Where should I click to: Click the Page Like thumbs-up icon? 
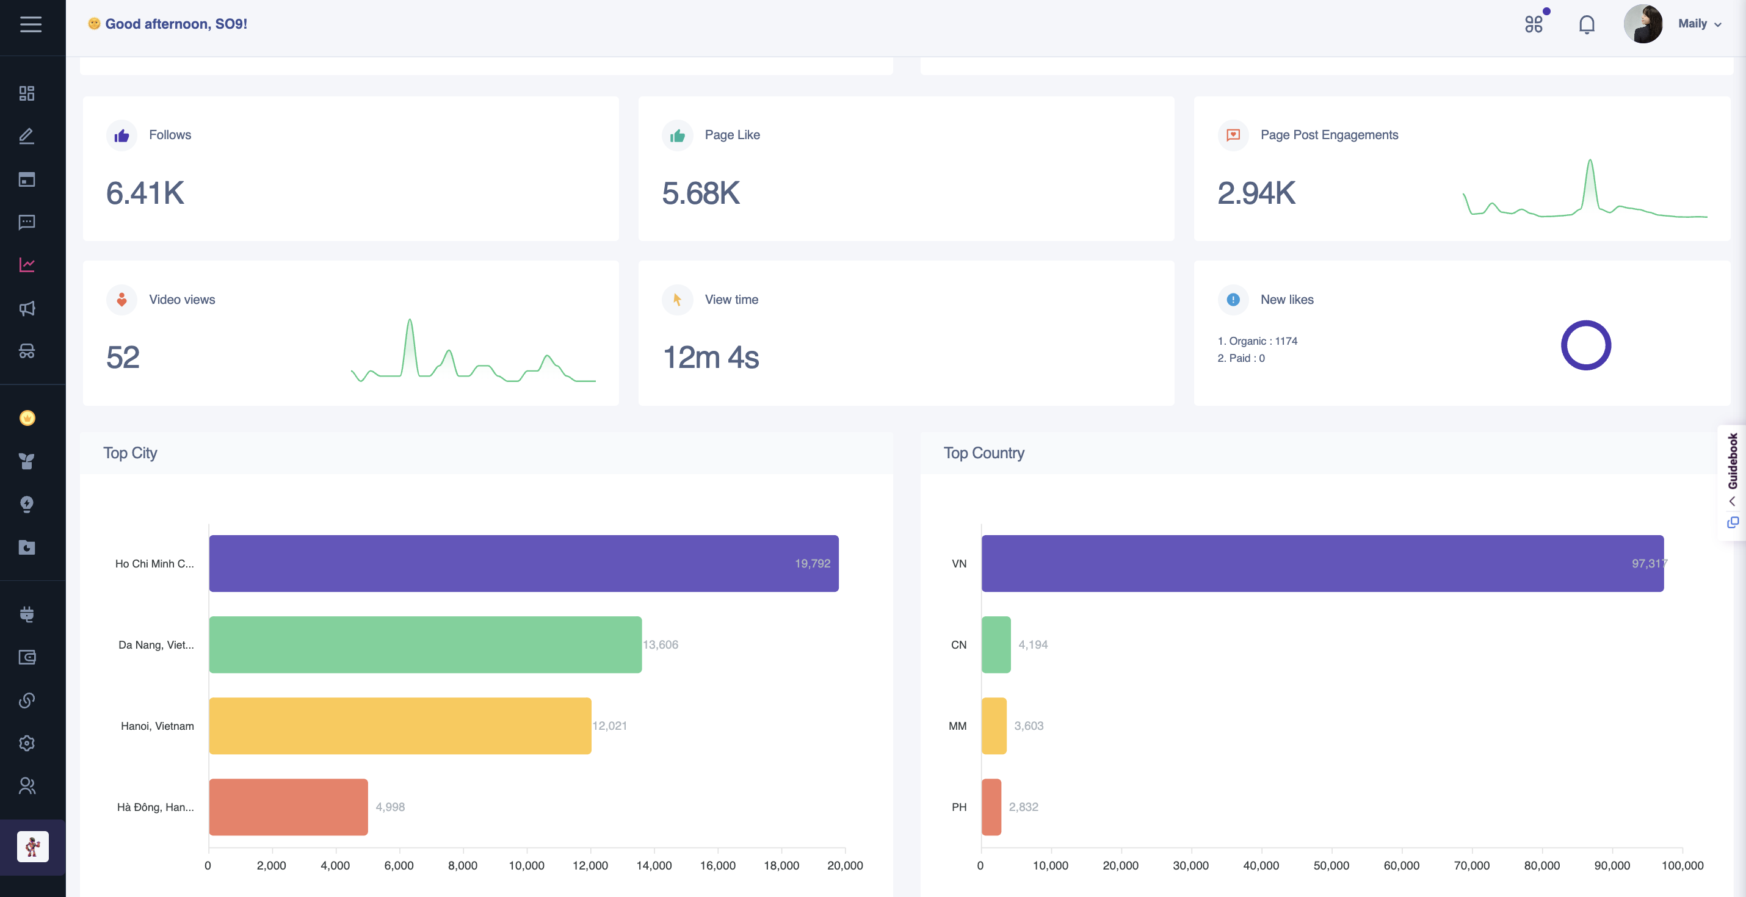pos(678,135)
